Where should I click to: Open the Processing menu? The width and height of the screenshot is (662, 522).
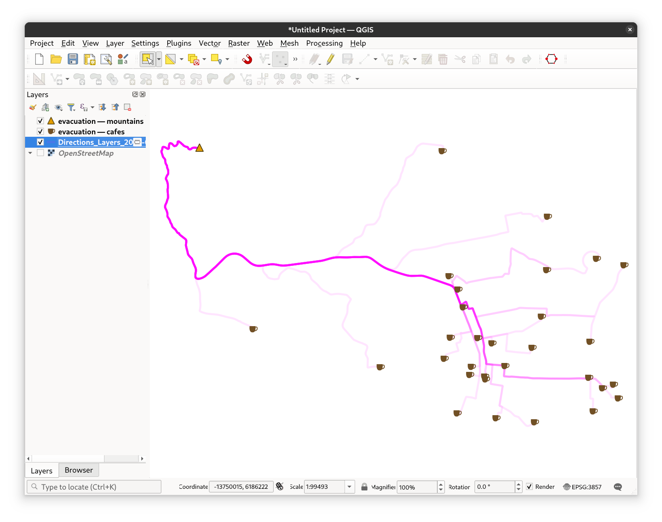point(324,43)
